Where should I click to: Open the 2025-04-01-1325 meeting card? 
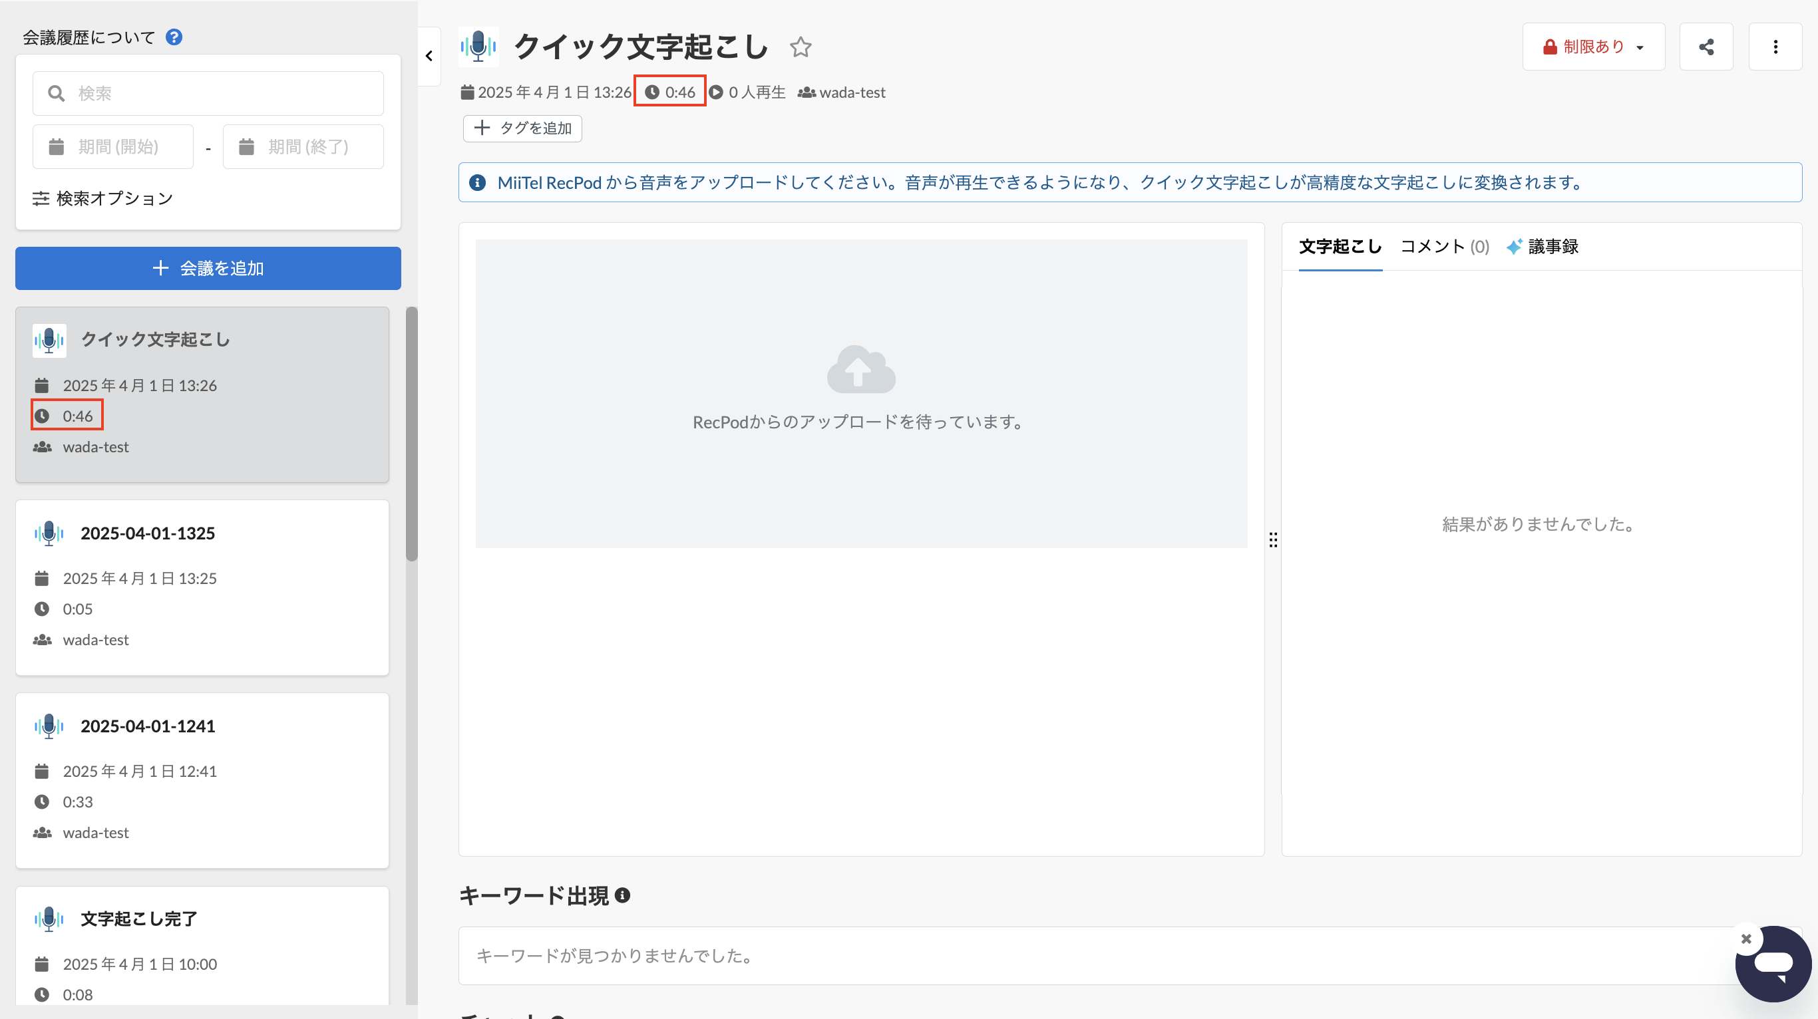point(202,587)
